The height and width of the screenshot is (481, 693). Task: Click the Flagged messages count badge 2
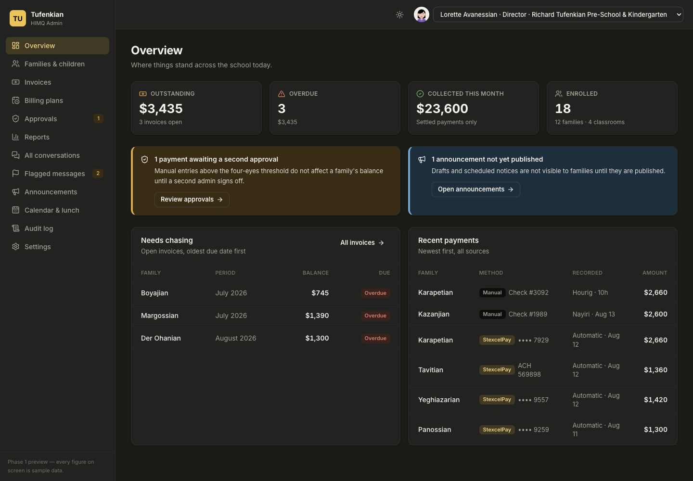[98, 173]
